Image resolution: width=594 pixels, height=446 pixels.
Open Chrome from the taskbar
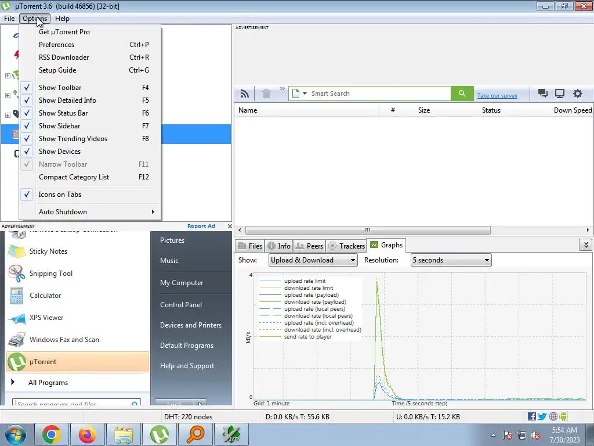point(52,434)
